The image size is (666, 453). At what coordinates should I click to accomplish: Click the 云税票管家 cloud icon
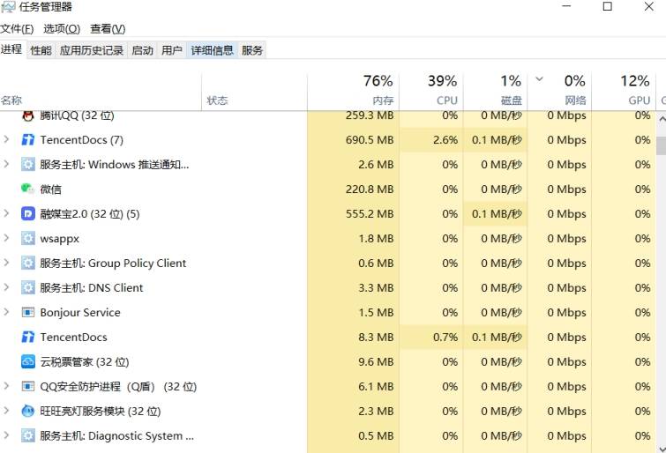coord(28,362)
